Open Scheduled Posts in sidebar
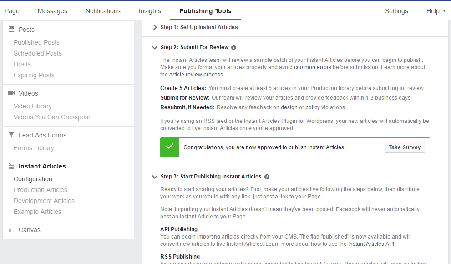 pos(38,53)
